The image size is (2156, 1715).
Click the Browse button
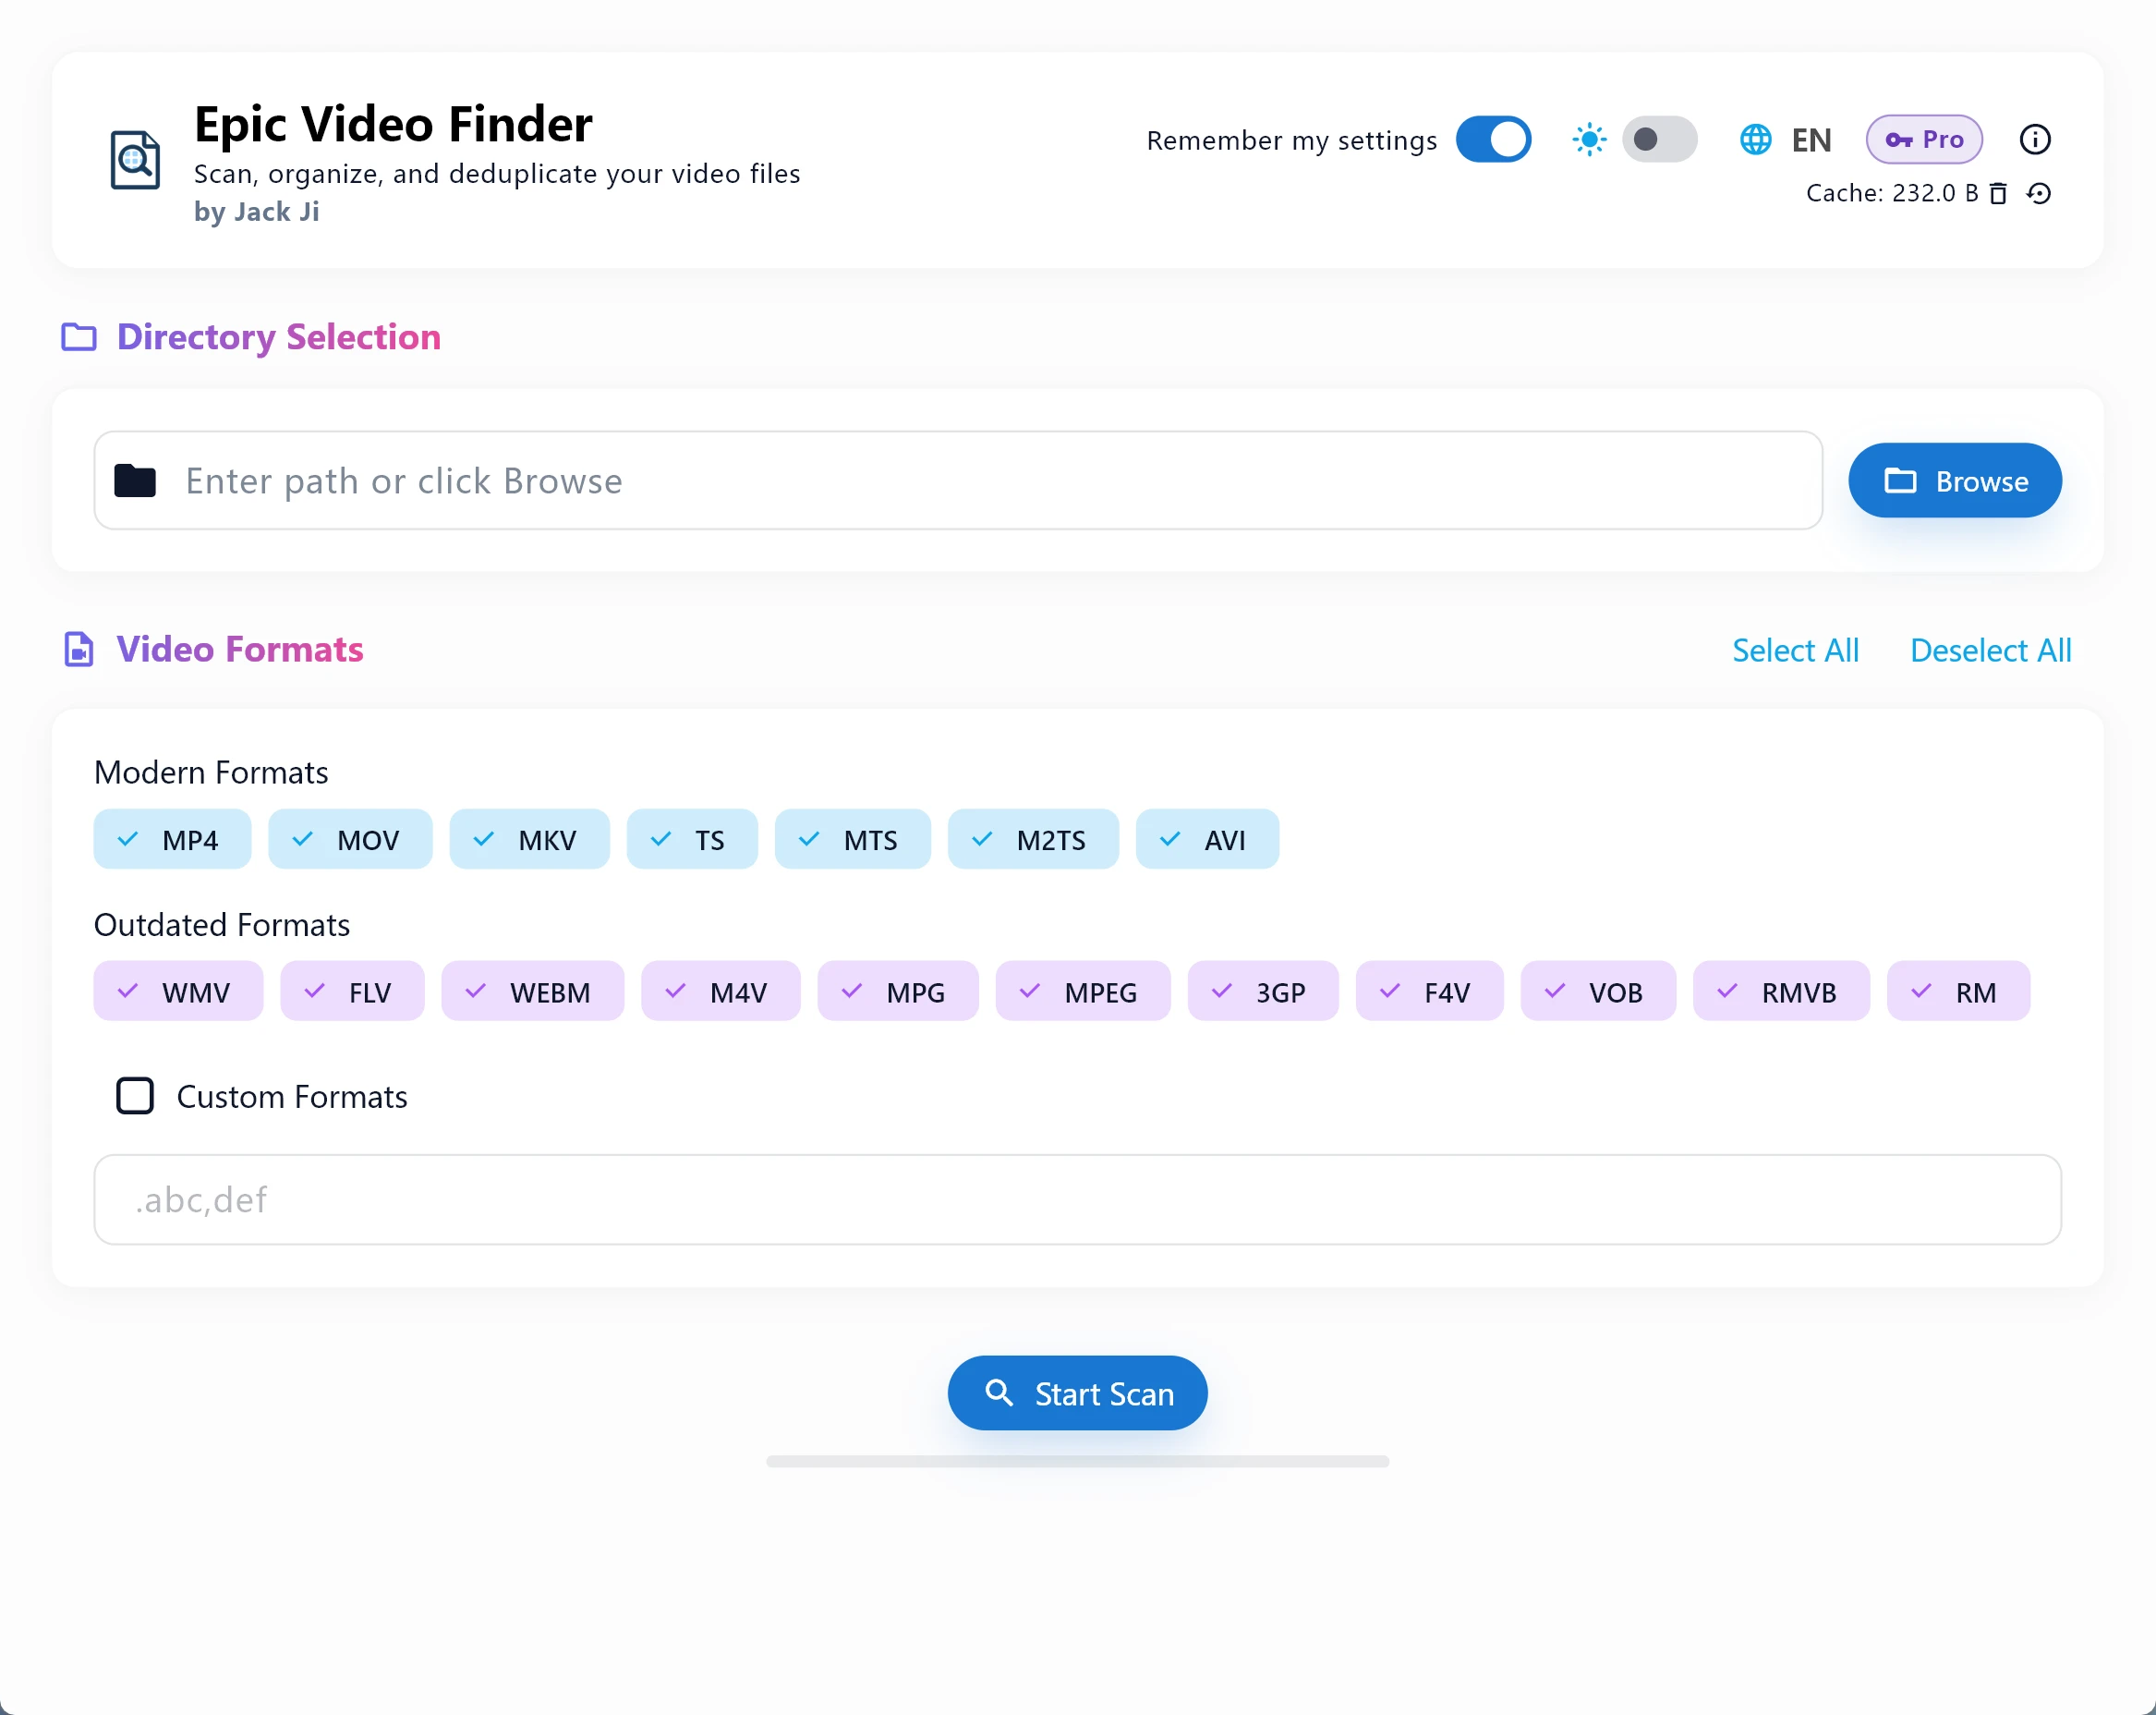pyautogui.click(x=1954, y=480)
